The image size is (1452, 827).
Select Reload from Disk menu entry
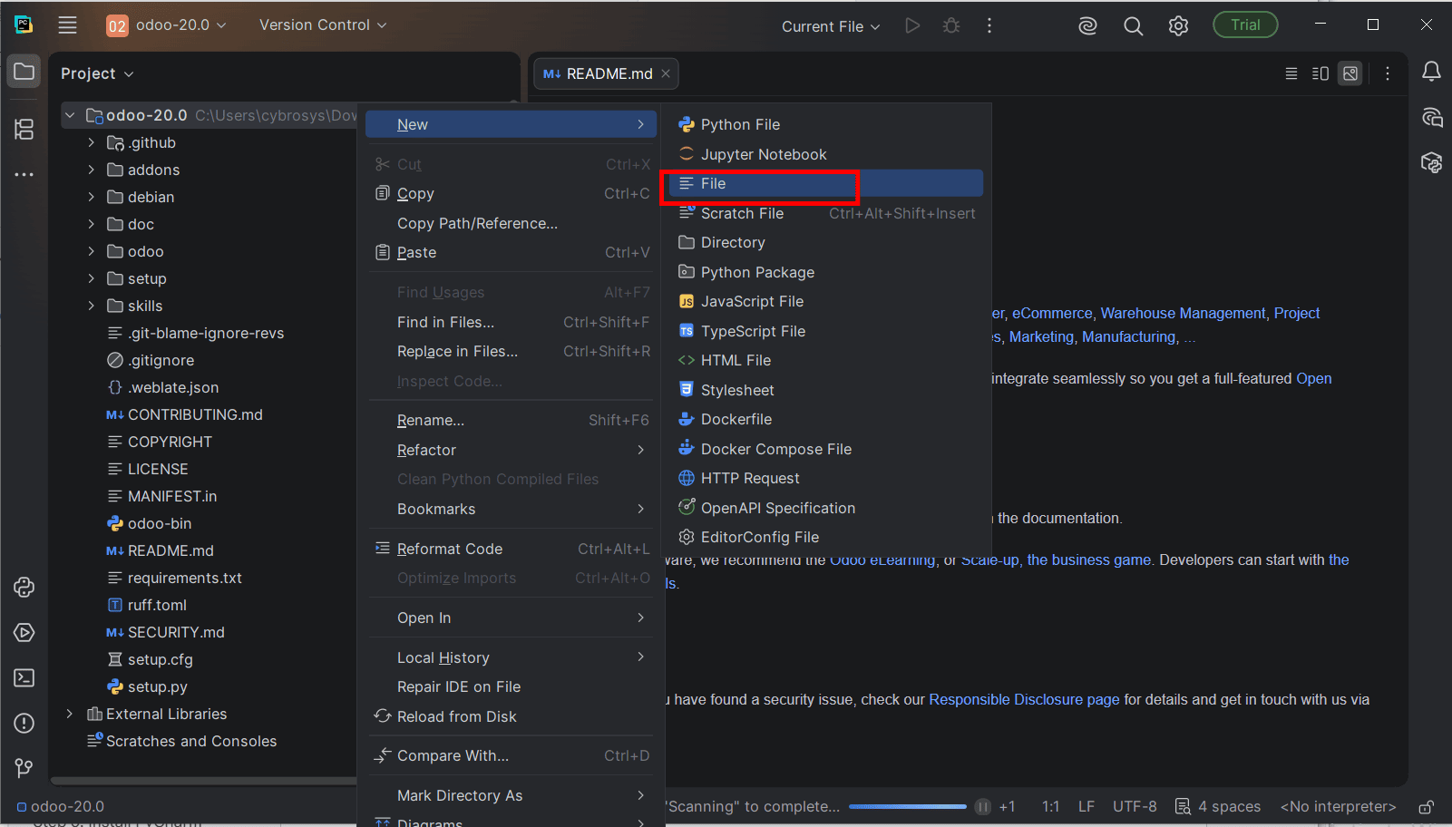pos(512,716)
